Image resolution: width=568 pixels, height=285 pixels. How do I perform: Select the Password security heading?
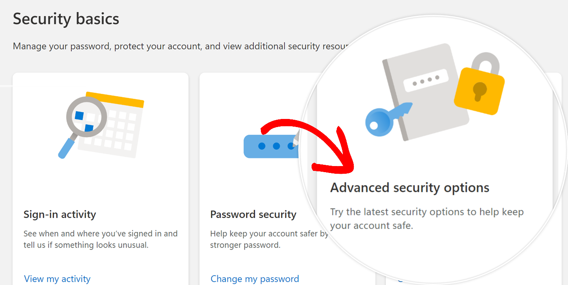tap(253, 214)
